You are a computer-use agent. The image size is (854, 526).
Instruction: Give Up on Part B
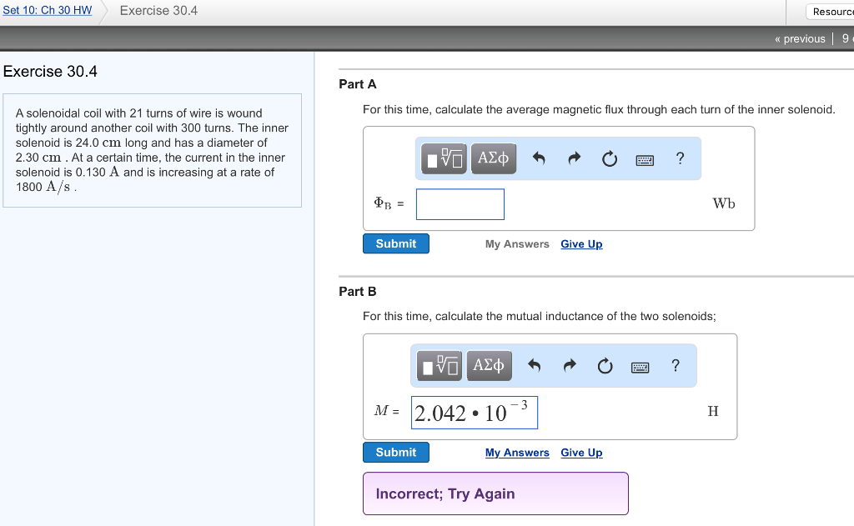[x=581, y=453]
